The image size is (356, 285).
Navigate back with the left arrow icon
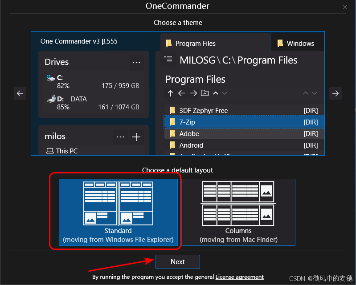pyautogui.click(x=182, y=93)
